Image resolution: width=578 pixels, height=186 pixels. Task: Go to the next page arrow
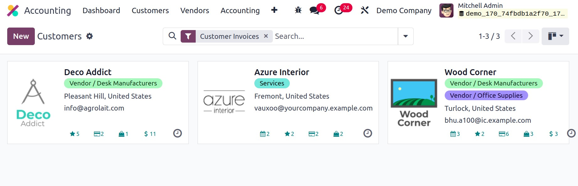[530, 36]
